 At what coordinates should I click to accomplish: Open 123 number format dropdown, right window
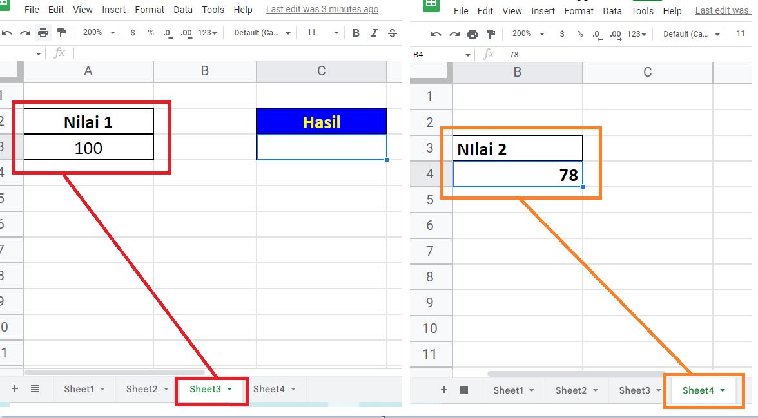pos(637,34)
